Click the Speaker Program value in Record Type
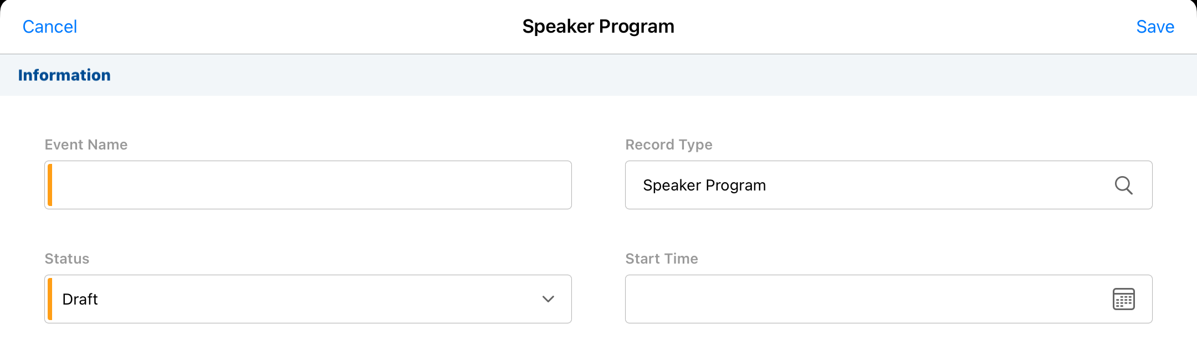This screenshot has height=340, width=1197. tap(704, 185)
